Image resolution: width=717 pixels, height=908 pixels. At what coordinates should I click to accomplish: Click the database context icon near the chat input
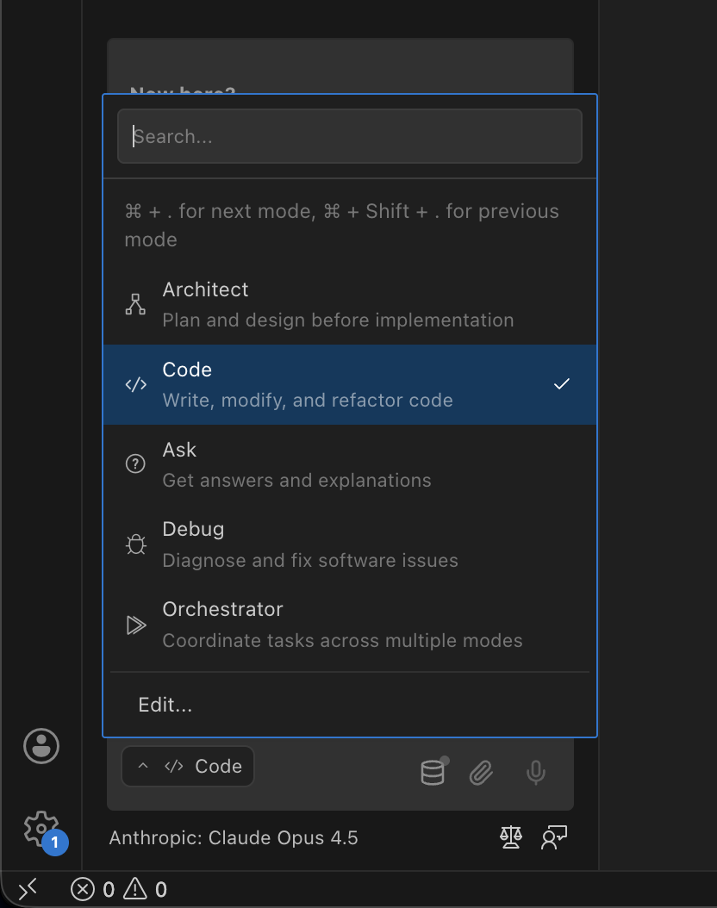[432, 772]
